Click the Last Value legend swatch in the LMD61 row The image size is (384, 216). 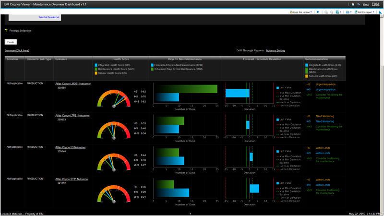pos(278,88)
